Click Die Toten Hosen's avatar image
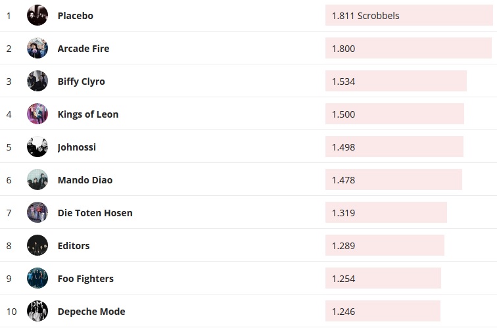The width and height of the screenshot is (497, 328). pyautogui.click(x=37, y=212)
